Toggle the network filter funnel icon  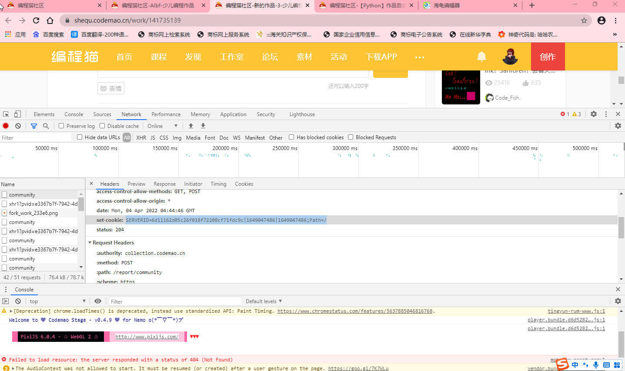34,126
